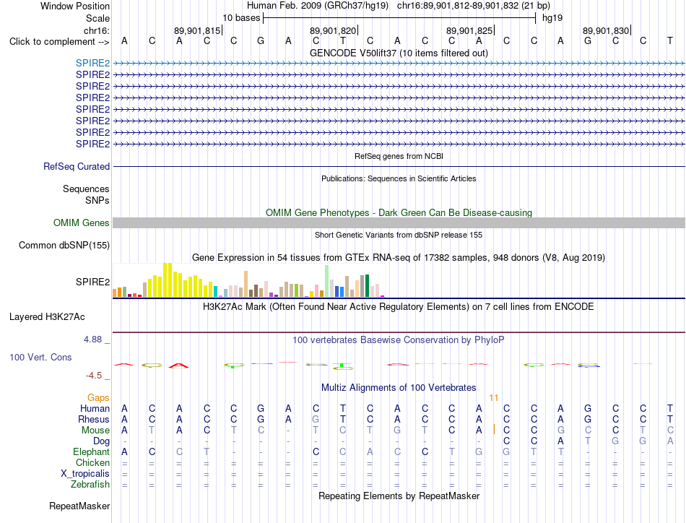Click the RefSeq Curated intron line
Image resolution: width=686 pixels, height=523 pixels.
[x=399, y=166]
